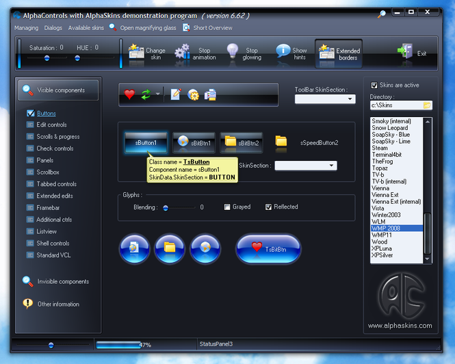Image resolution: width=455 pixels, height=364 pixels.
Task: Click the folder icon speed button
Action: [281, 142]
